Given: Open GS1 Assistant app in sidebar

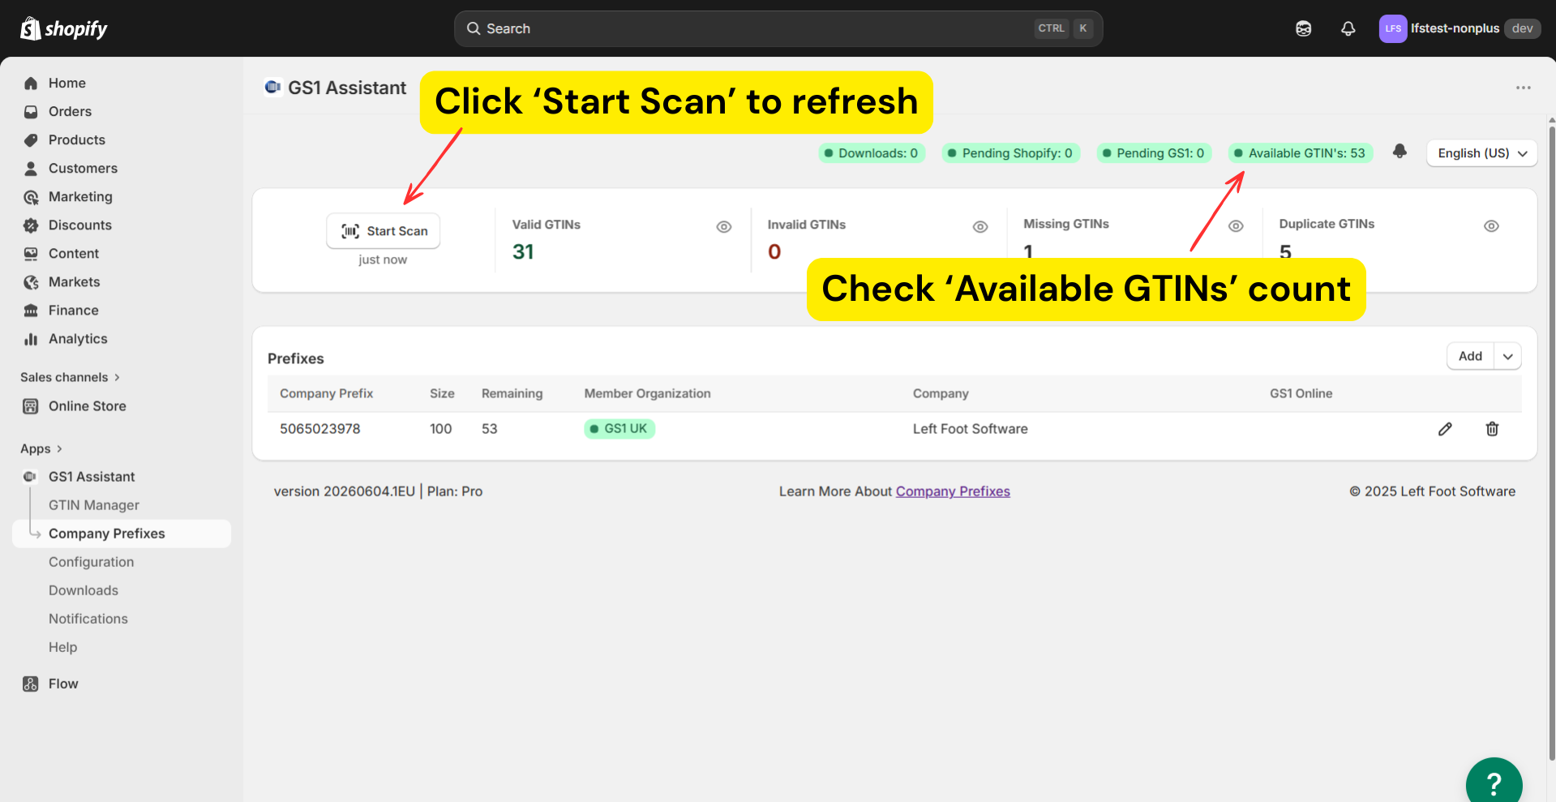Looking at the screenshot, I should [92, 476].
